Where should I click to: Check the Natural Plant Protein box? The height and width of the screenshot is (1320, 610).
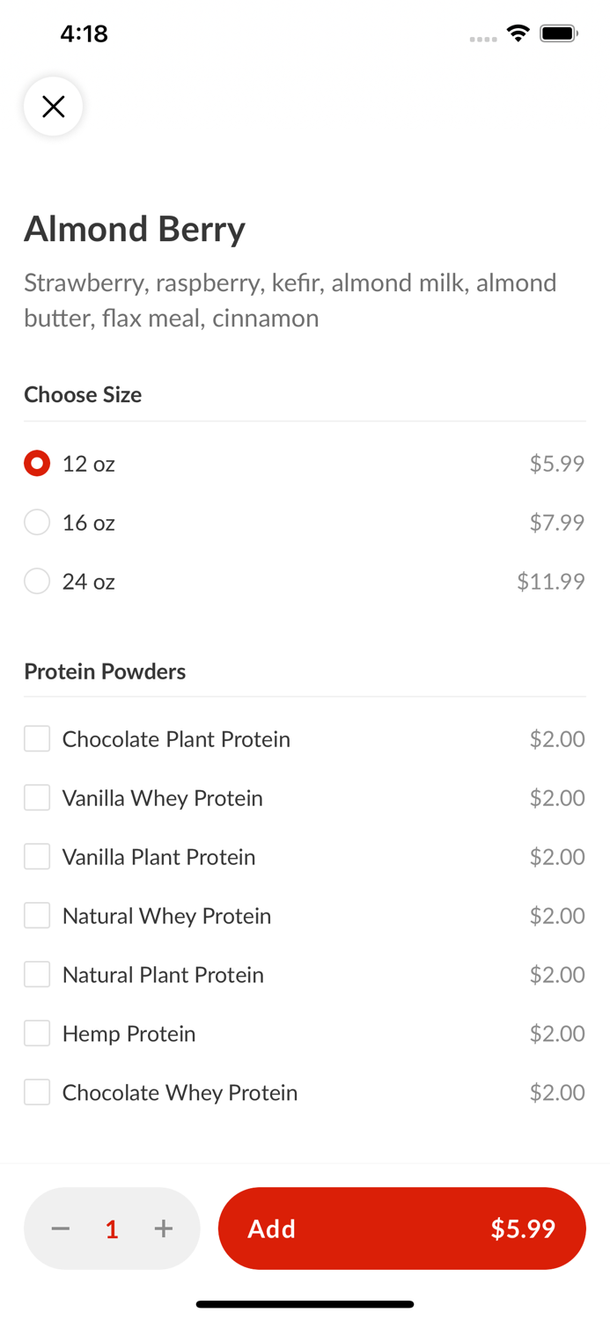(x=37, y=974)
